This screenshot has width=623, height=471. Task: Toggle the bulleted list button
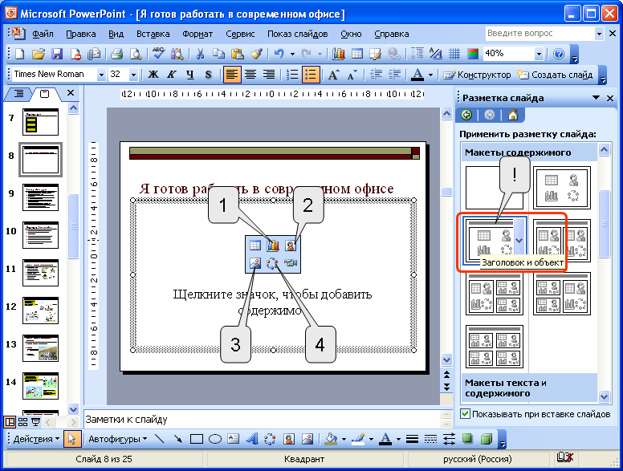coord(311,75)
